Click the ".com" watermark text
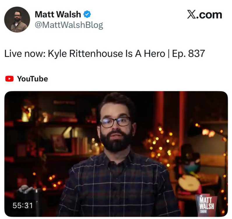Viewport: 232px width, 219px height. (209, 15)
